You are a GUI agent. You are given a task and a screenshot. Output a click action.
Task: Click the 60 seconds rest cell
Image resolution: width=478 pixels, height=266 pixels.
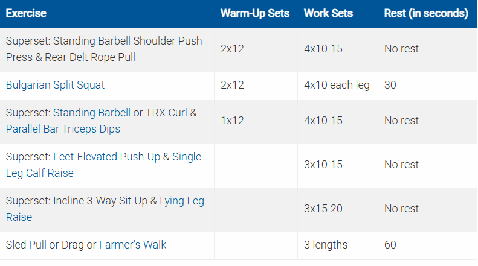coord(390,244)
